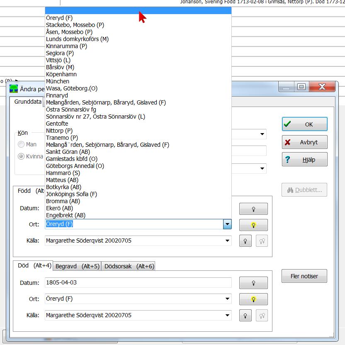The height and width of the screenshot is (345, 345).
Task: Open the upper dropdown arrow behind the list
Action: point(262,134)
